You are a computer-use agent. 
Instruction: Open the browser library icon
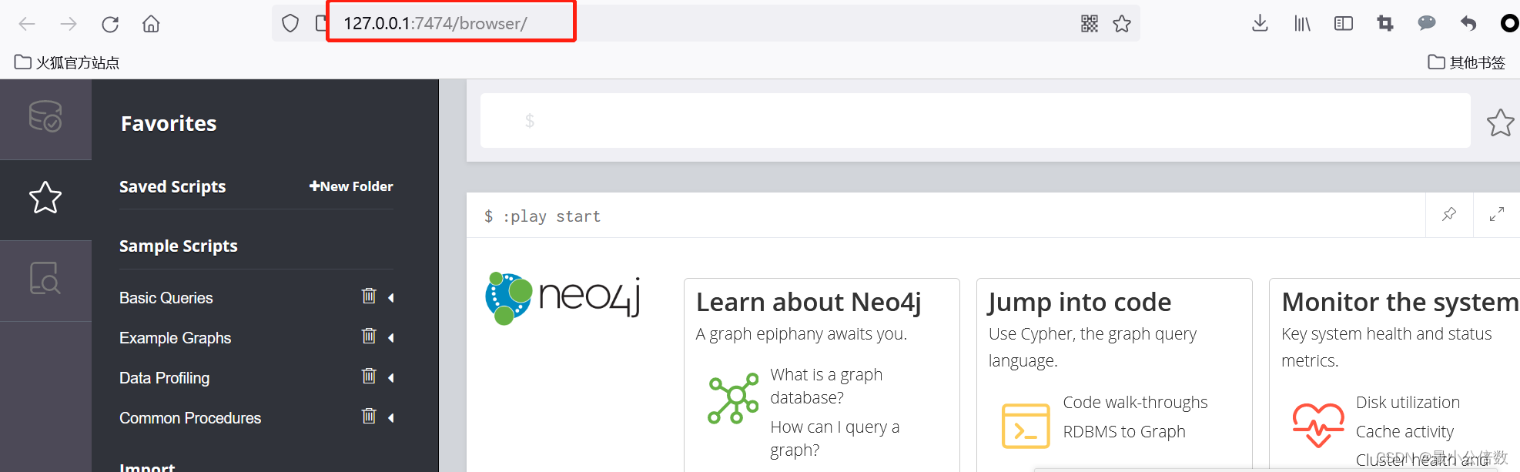tap(1302, 24)
